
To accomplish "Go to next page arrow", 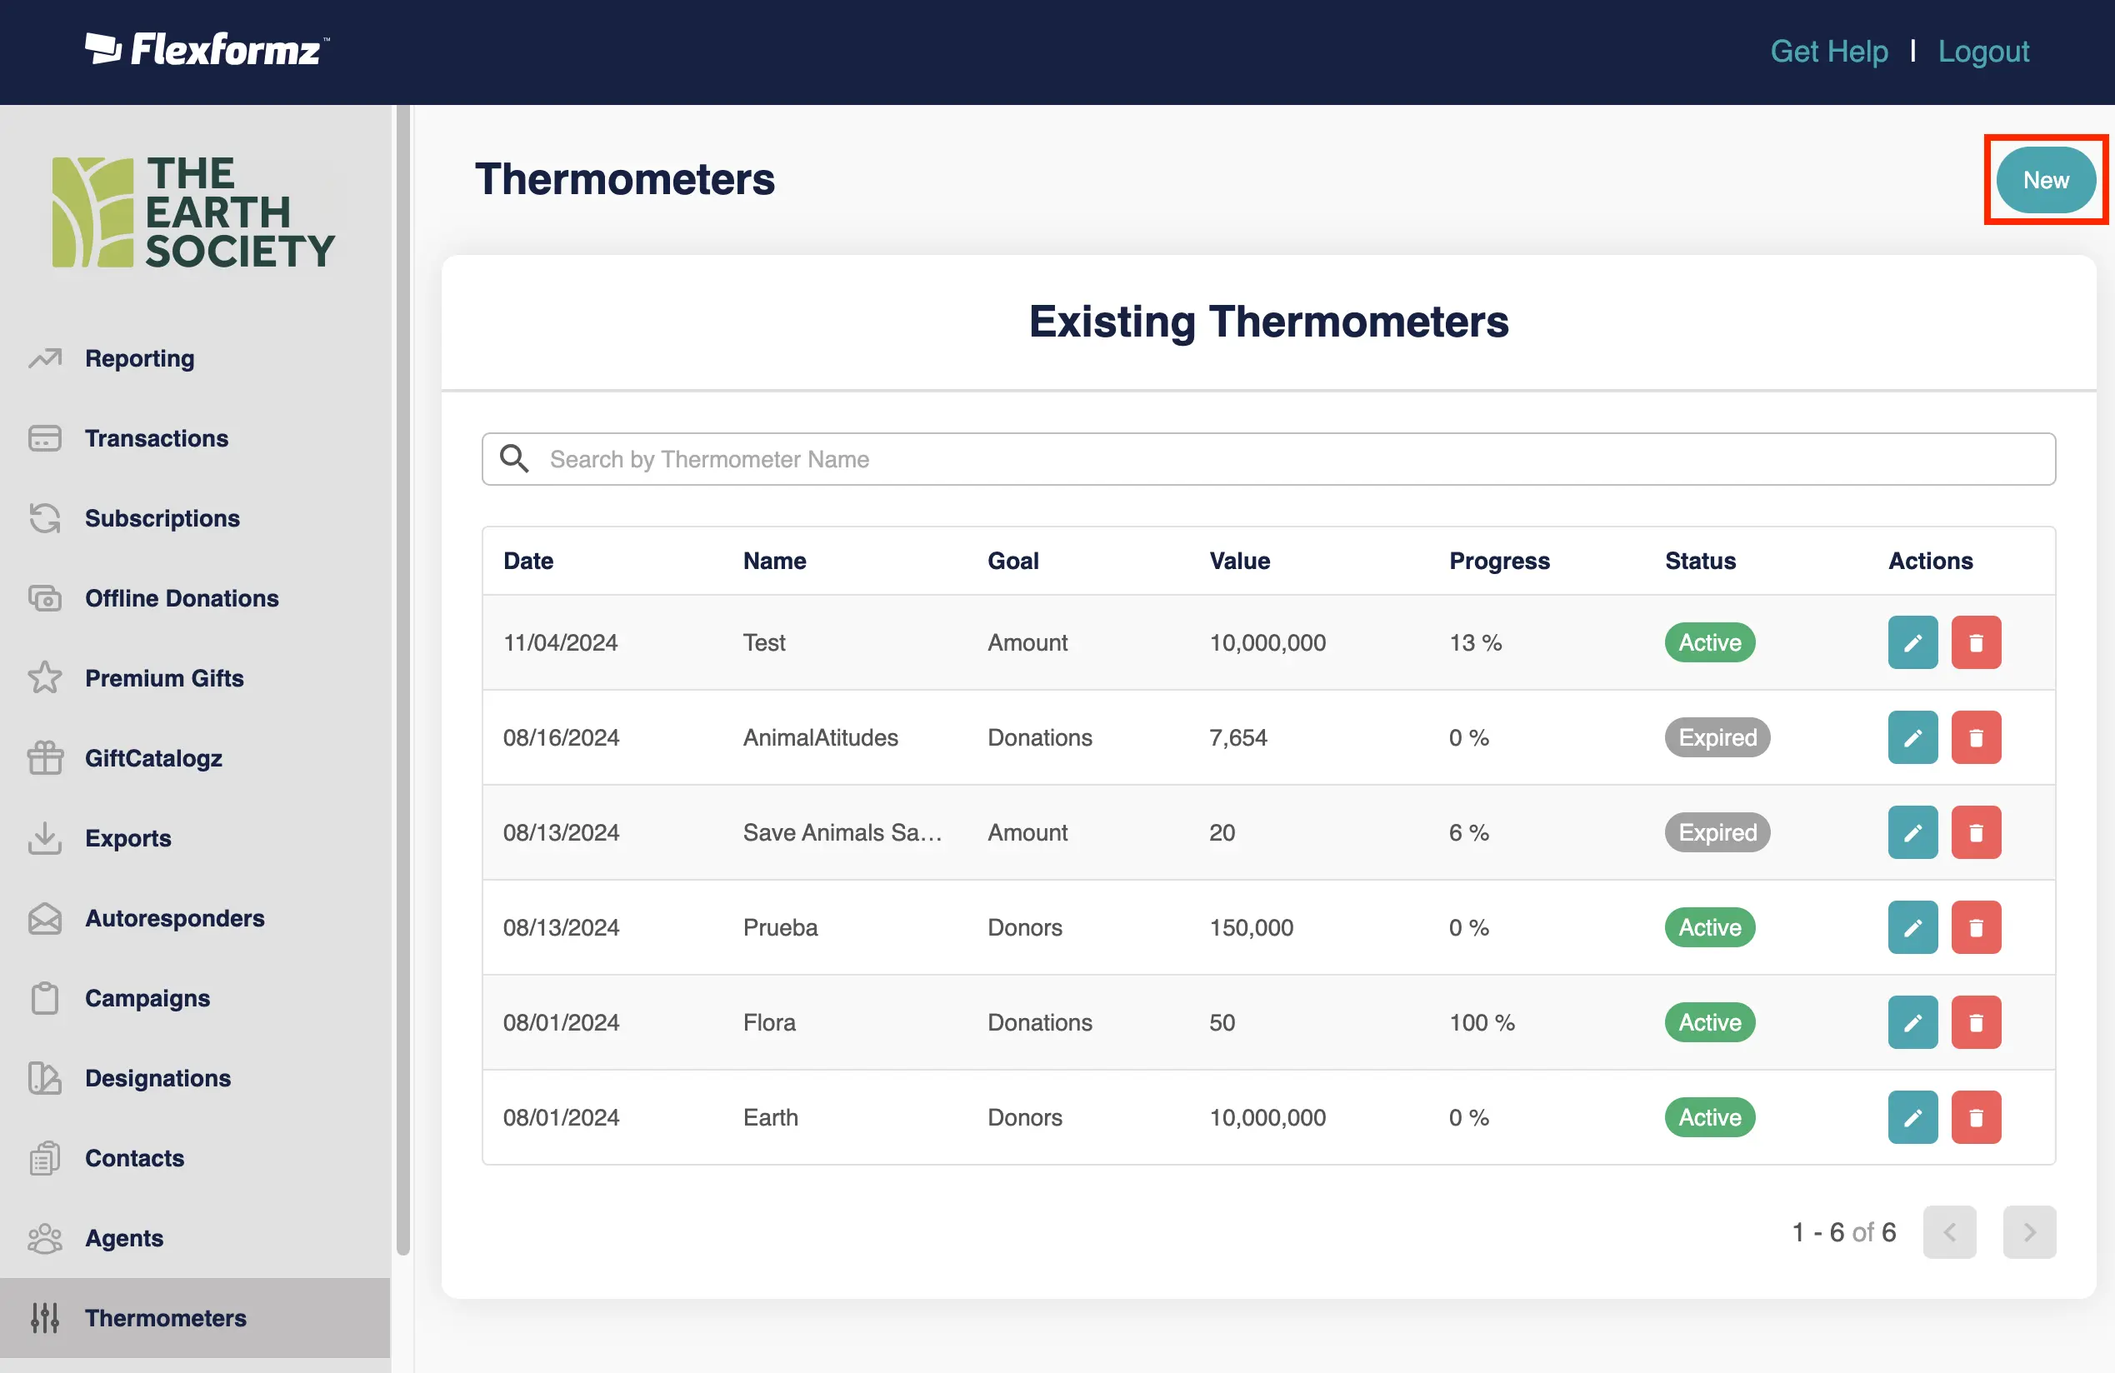I will coord(2029,1231).
